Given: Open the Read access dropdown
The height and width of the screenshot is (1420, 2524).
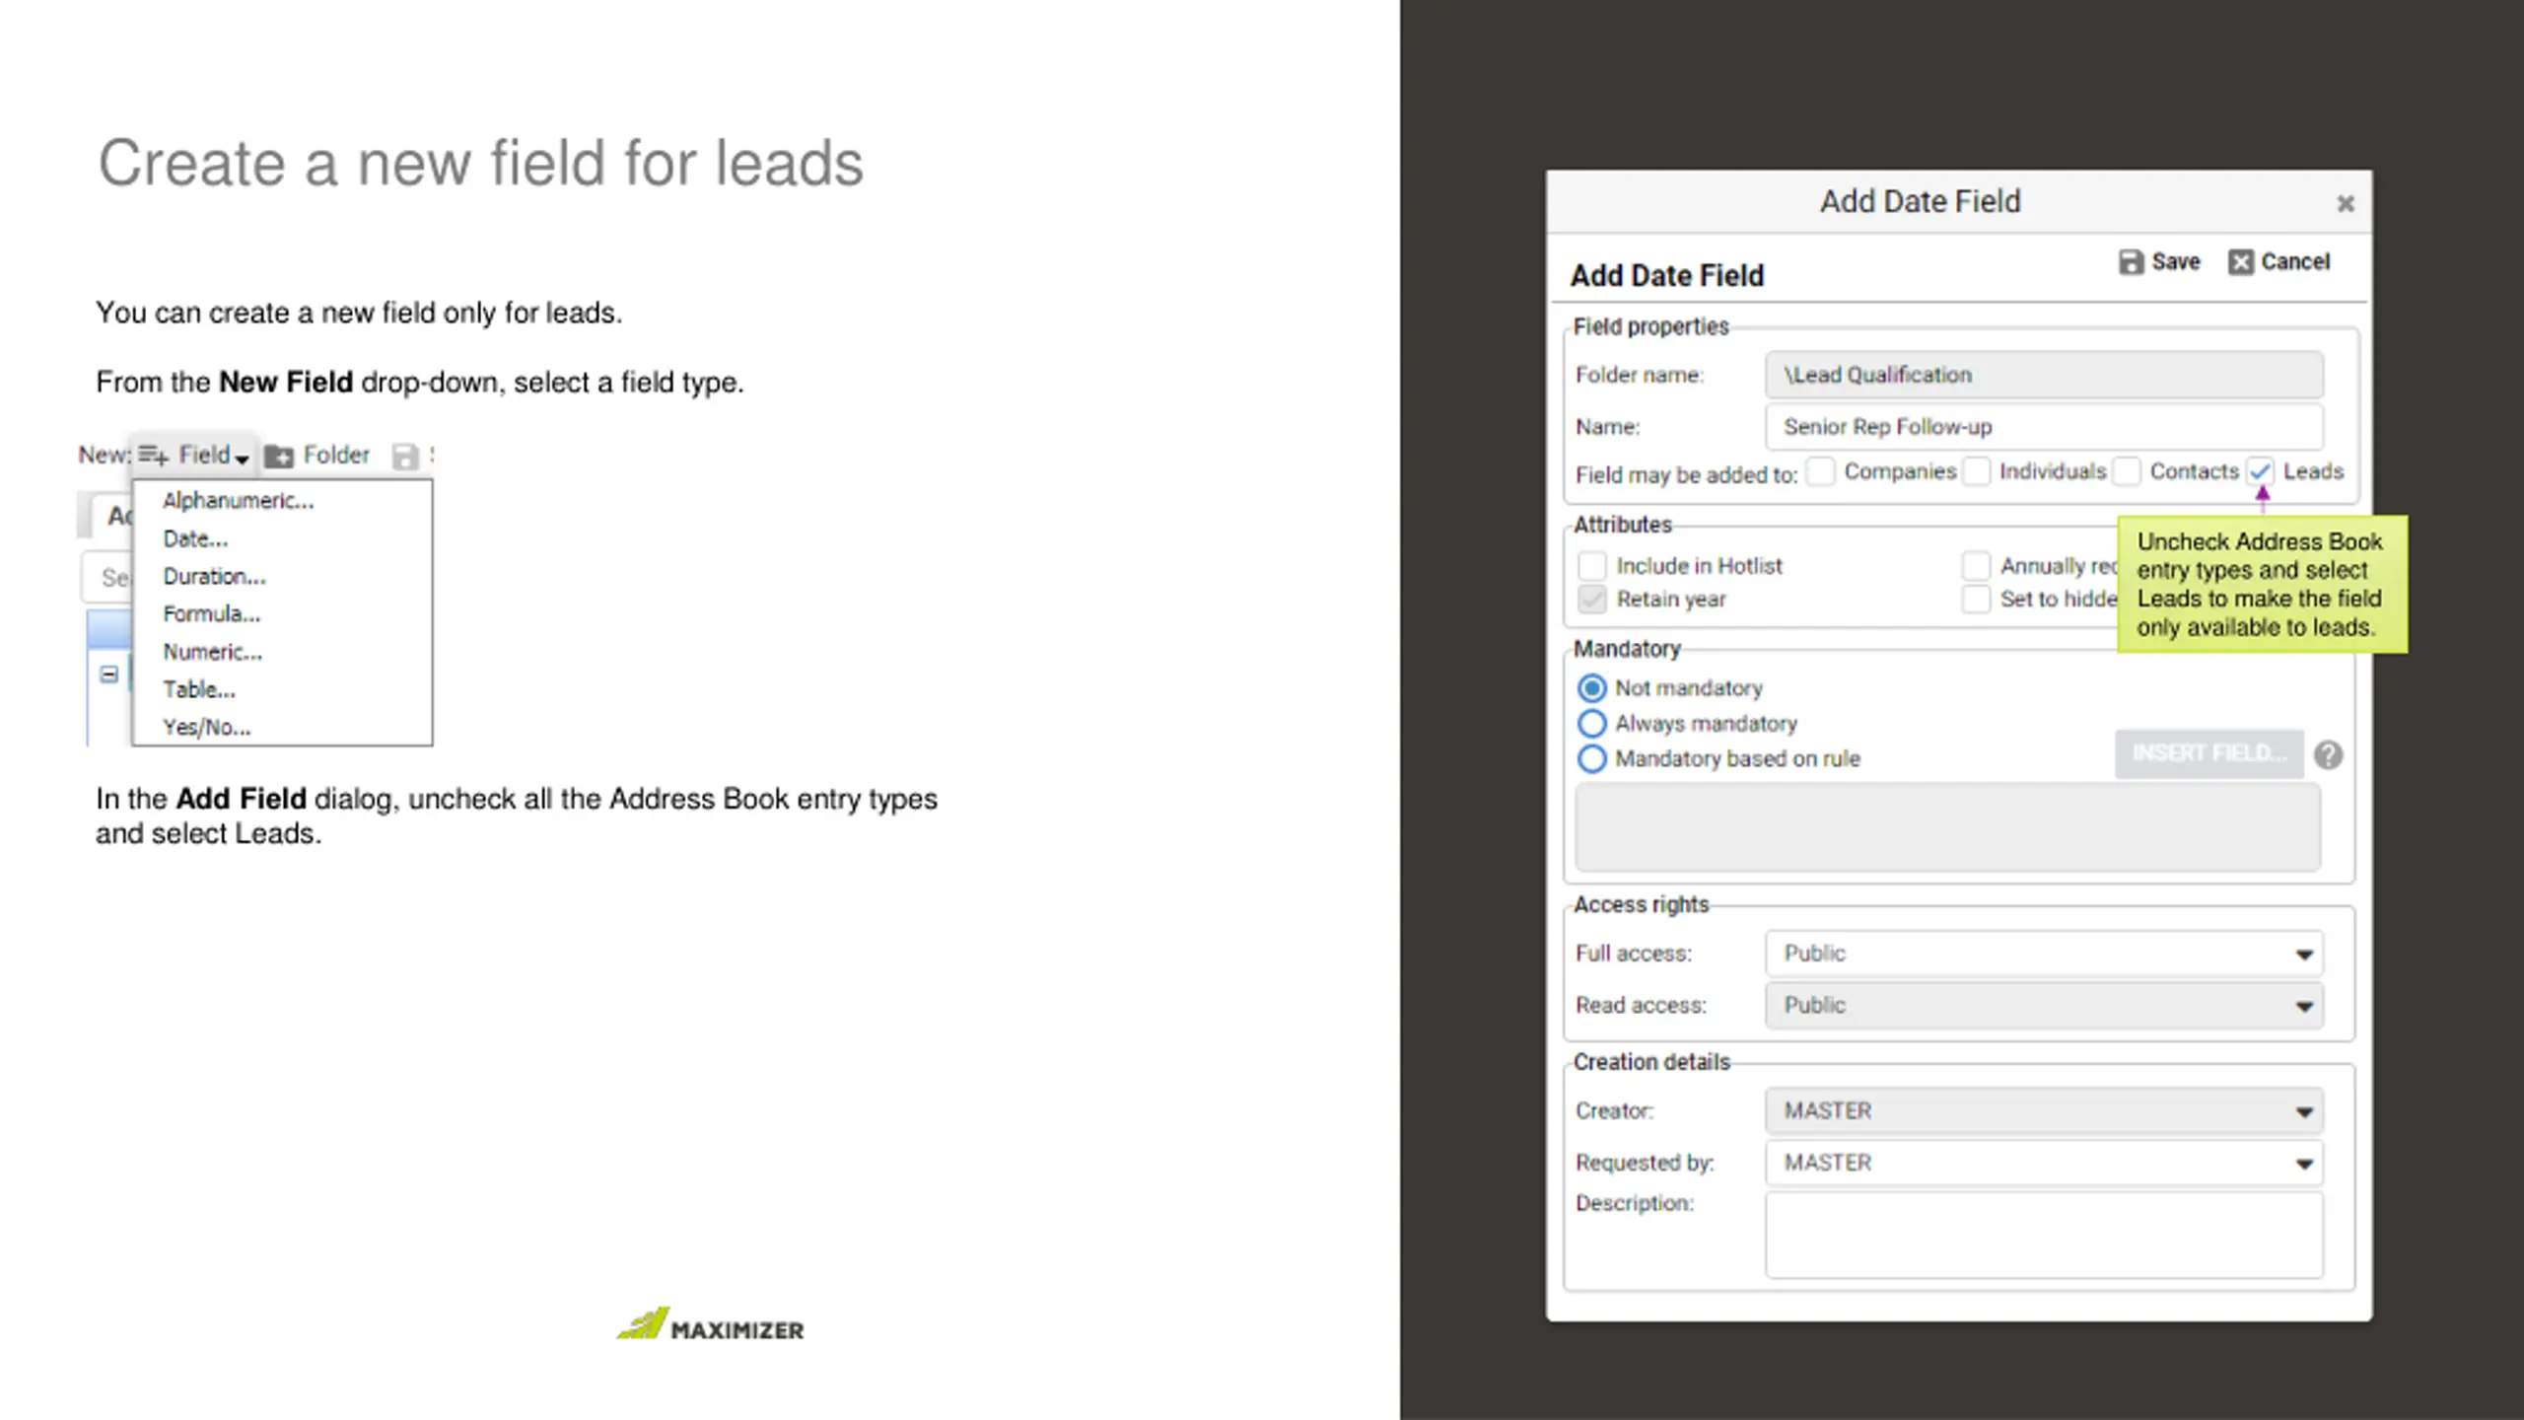Looking at the screenshot, I should coord(2044,1006).
